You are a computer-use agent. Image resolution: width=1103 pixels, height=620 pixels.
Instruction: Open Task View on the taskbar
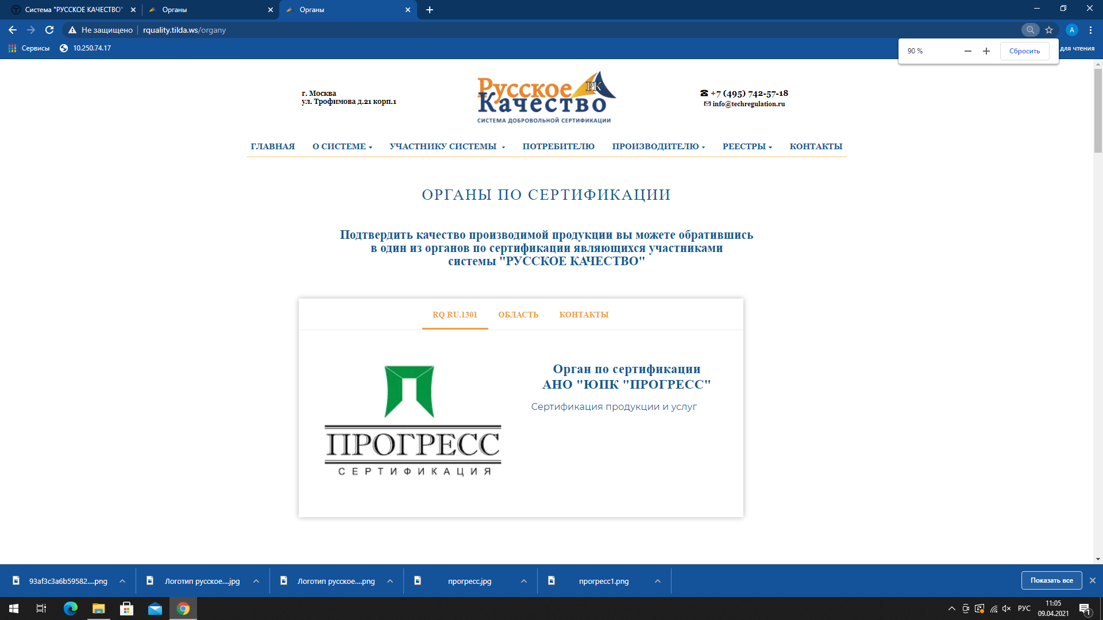coord(41,609)
